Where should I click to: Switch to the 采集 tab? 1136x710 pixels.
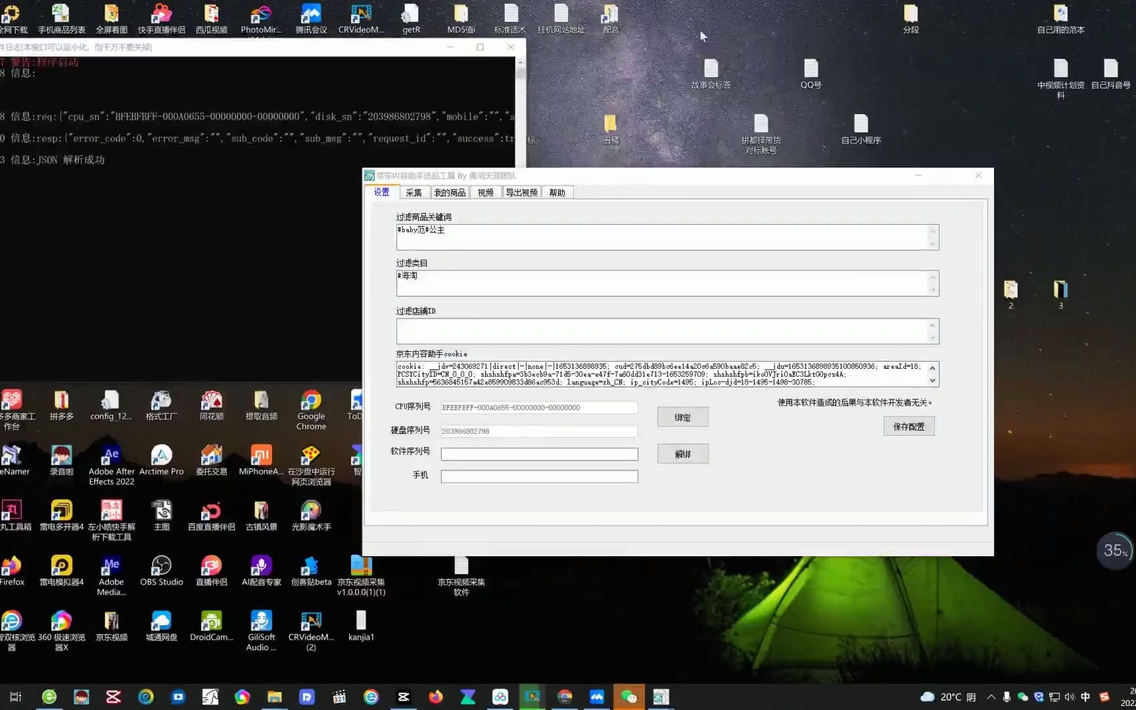tap(414, 193)
